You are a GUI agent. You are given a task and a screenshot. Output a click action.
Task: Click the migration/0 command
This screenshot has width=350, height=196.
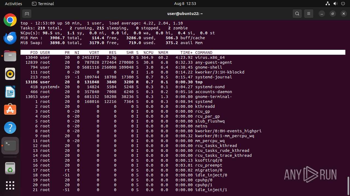(x=209, y=170)
